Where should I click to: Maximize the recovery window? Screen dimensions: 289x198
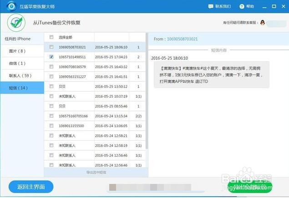coord(274,6)
